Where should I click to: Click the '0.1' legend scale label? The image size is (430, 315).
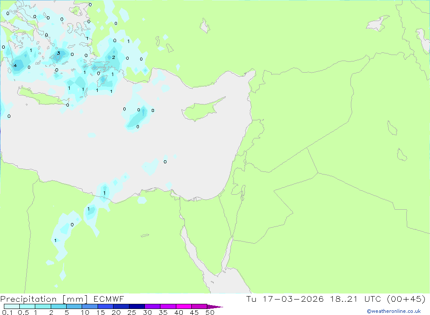(x=7, y=312)
